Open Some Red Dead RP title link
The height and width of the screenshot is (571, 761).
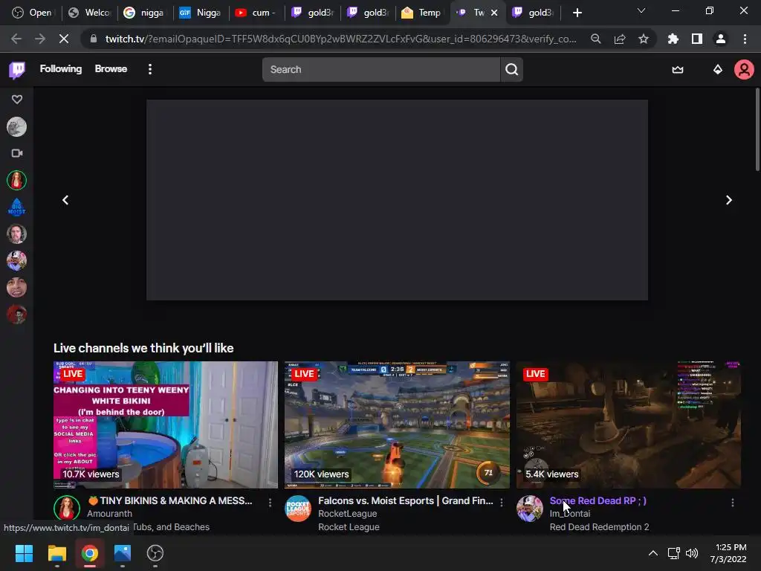pos(598,500)
